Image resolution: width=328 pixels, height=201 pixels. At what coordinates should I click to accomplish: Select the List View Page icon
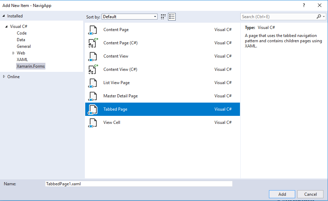[x=93, y=83]
